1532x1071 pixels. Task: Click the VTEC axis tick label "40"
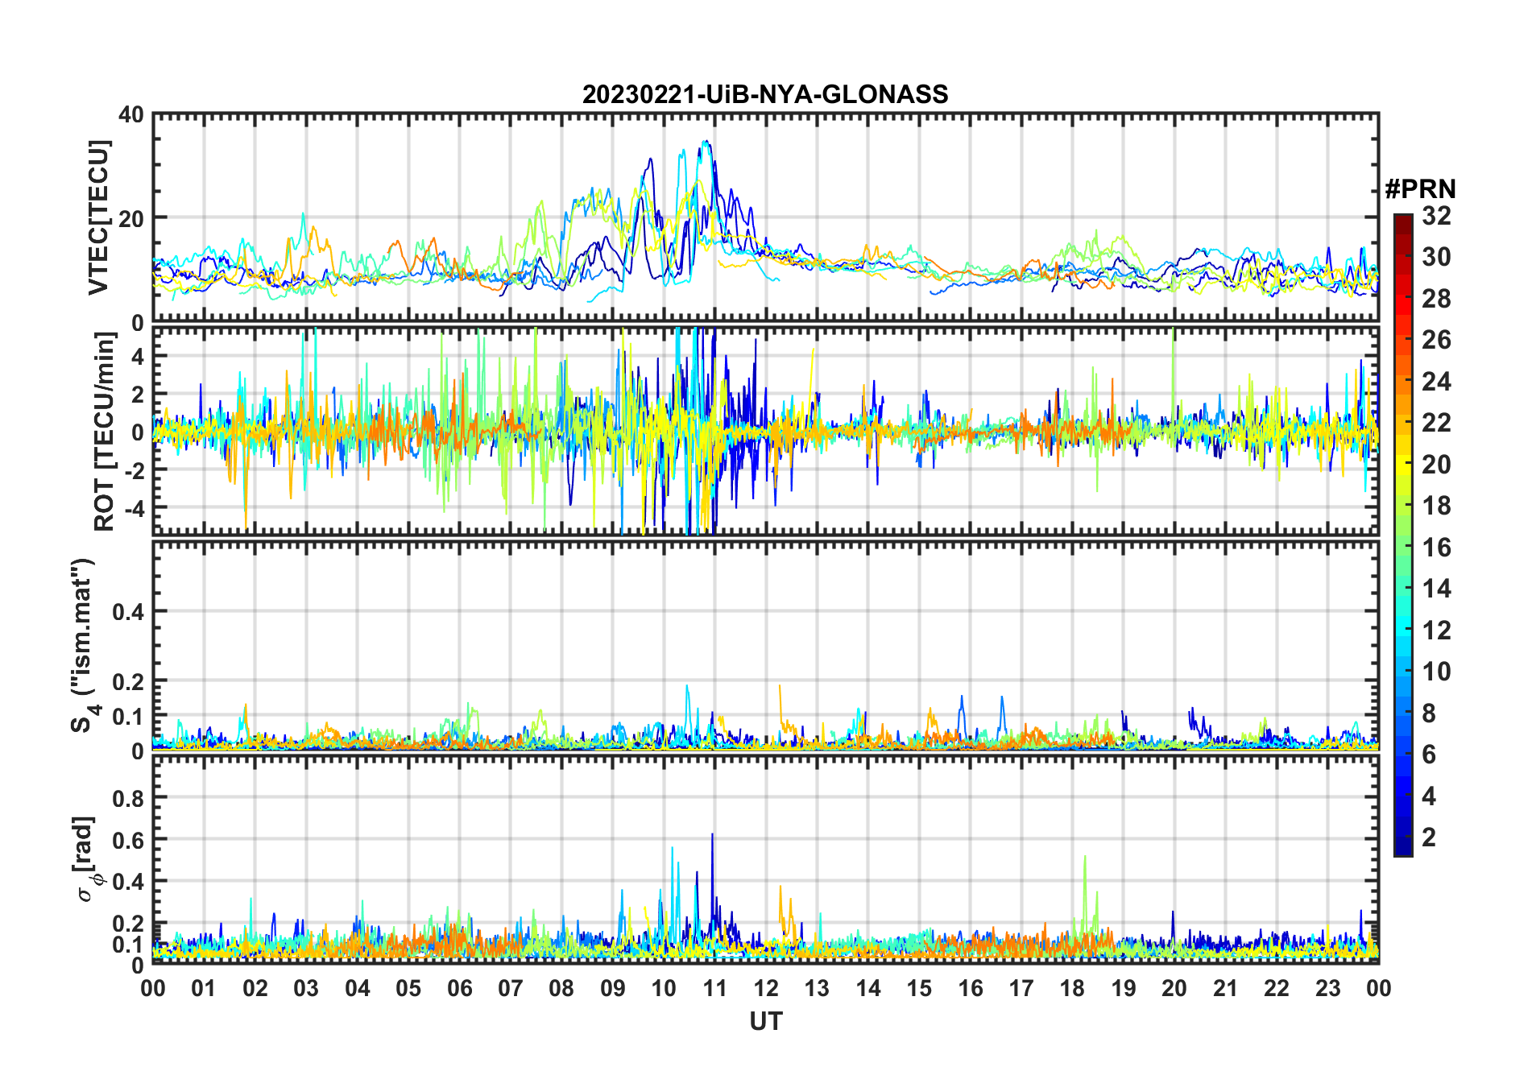pyautogui.click(x=131, y=114)
